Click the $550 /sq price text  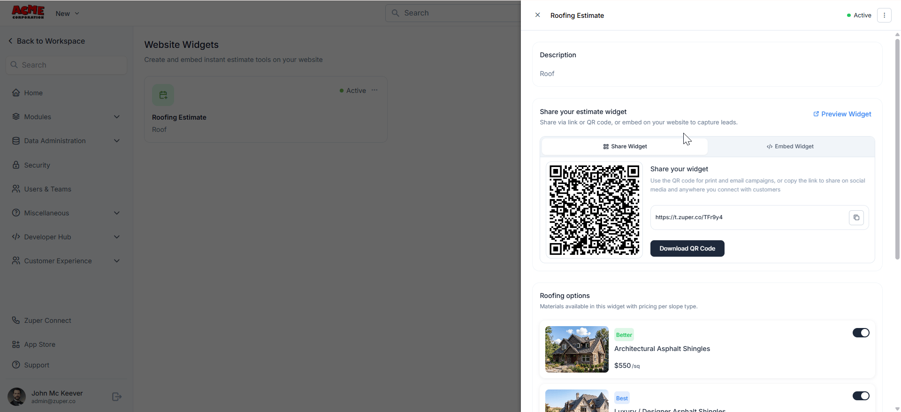point(627,366)
